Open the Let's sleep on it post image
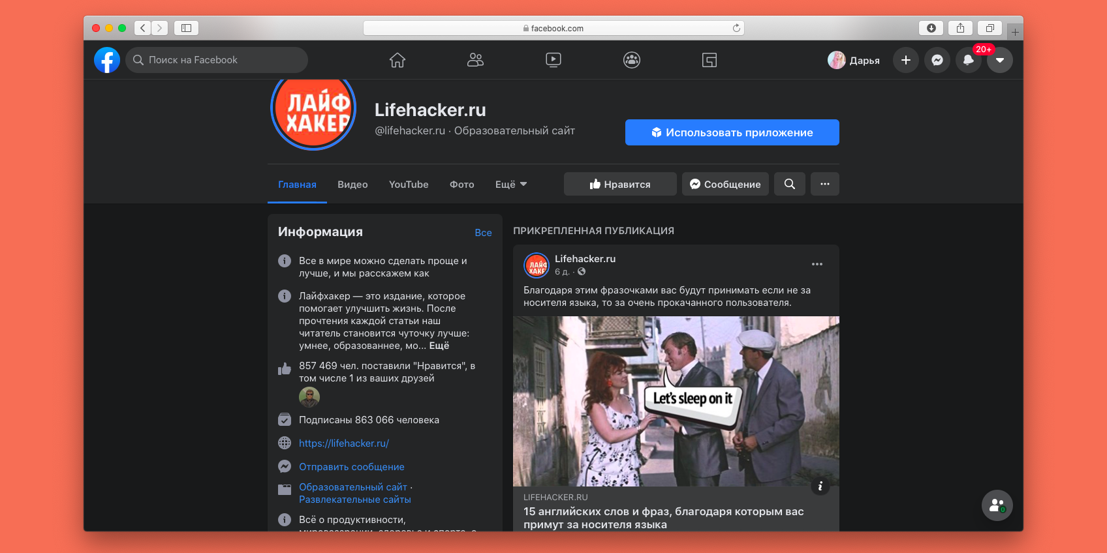The image size is (1107, 553). [676, 401]
